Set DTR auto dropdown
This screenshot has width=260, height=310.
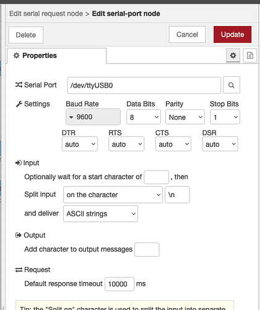point(80,144)
